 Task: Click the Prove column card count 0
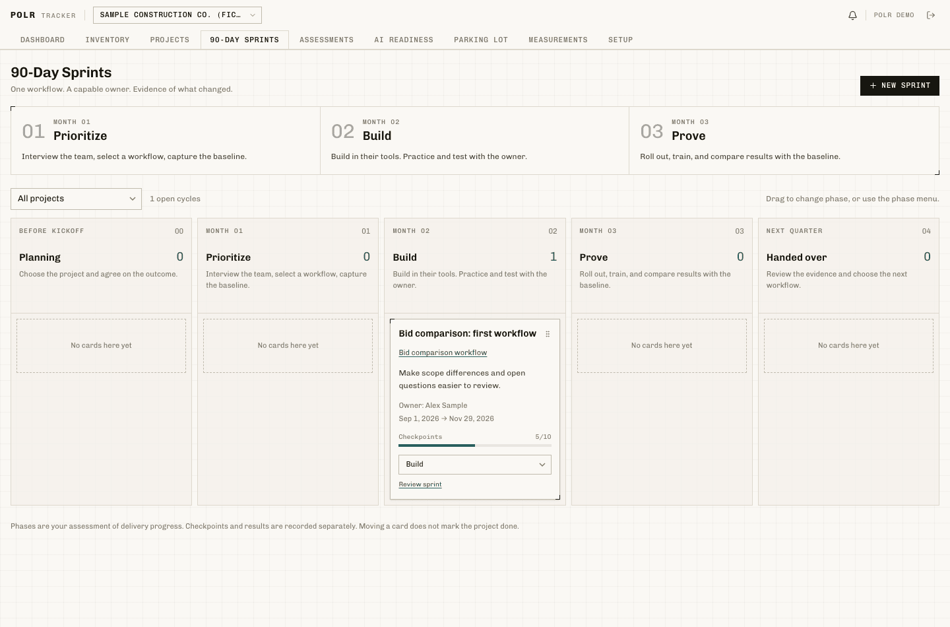[740, 257]
